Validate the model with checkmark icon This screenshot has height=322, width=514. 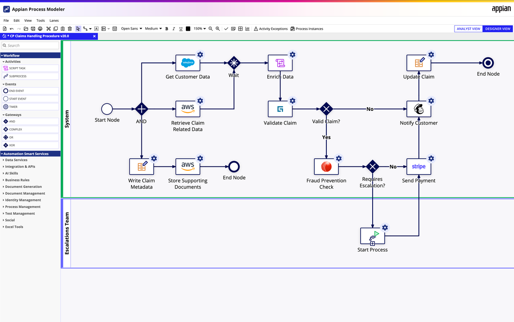pos(226,29)
